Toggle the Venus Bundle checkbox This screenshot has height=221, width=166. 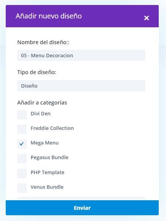(22, 188)
